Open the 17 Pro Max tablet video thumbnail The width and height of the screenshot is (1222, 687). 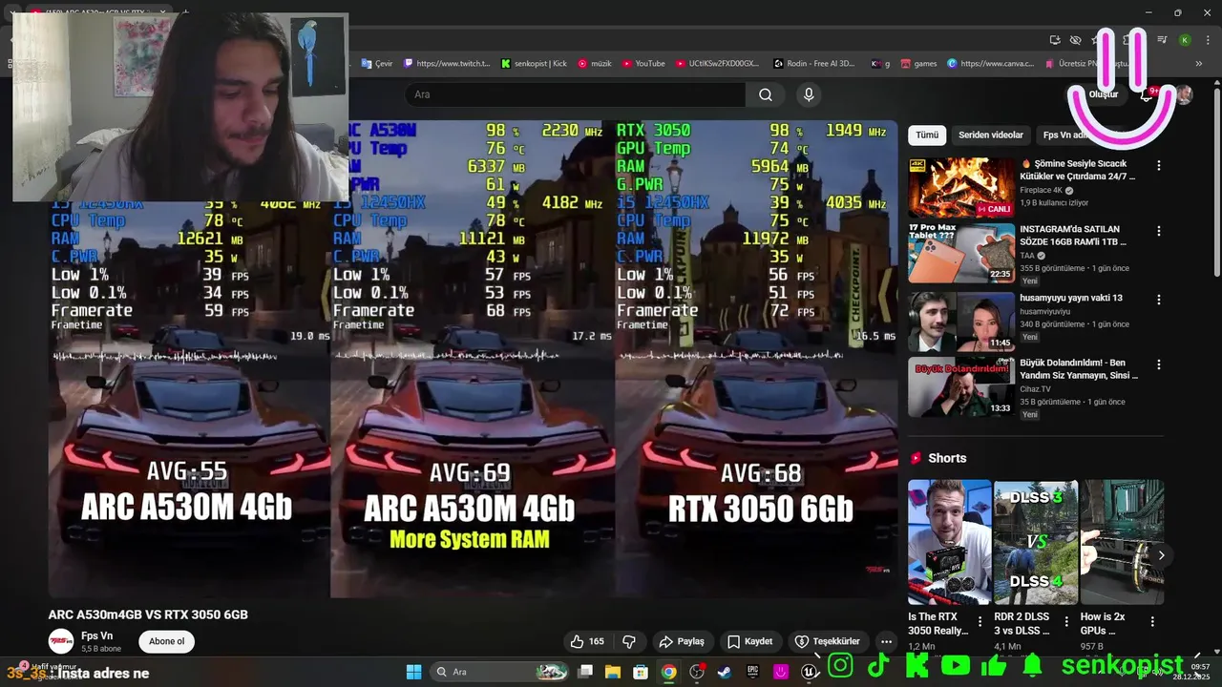[961, 253]
